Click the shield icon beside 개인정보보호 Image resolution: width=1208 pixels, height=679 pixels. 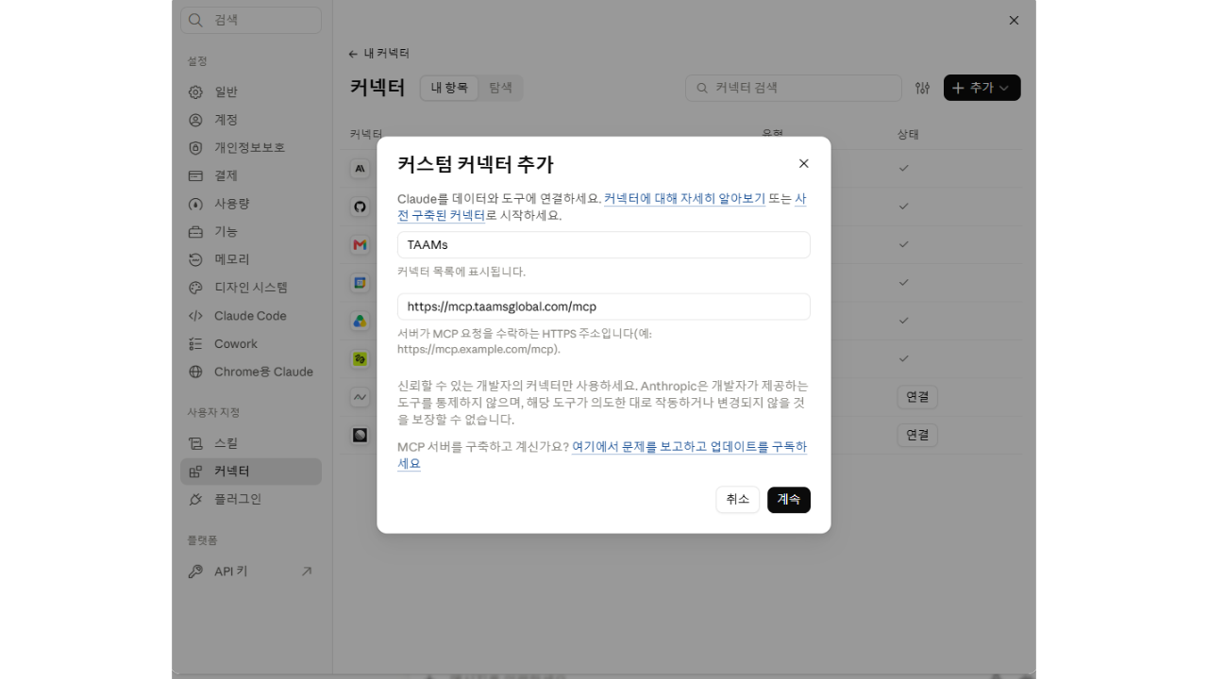click(195, 148)
